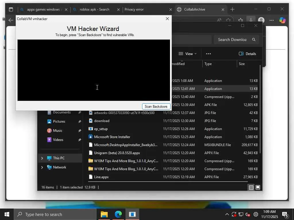
Task: Select the Microsoft.DesktopAppInstaller MSIXBUNDLE file
Action: click(173, 145)
